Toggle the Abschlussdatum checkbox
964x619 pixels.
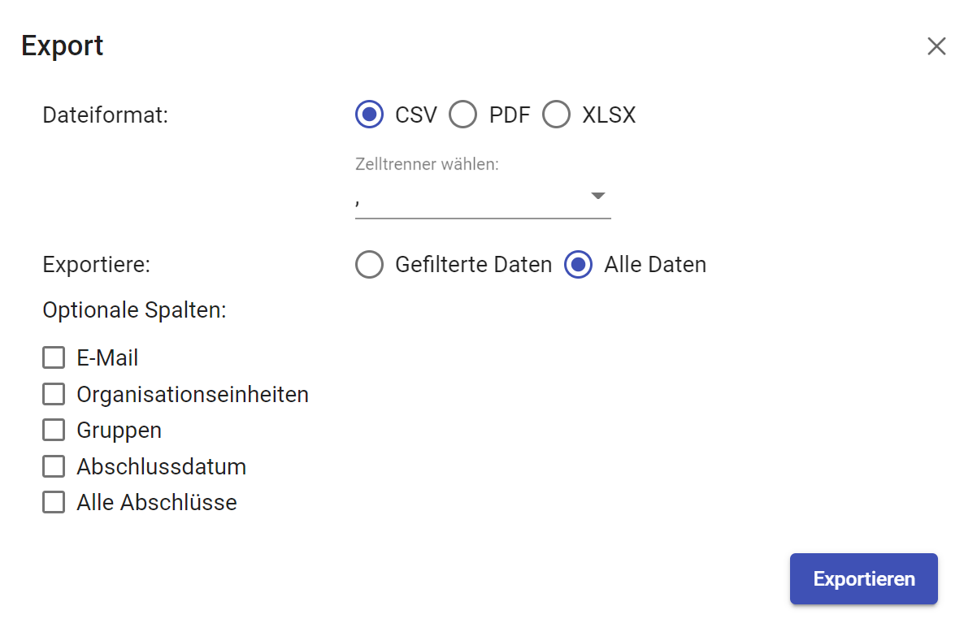54,466
